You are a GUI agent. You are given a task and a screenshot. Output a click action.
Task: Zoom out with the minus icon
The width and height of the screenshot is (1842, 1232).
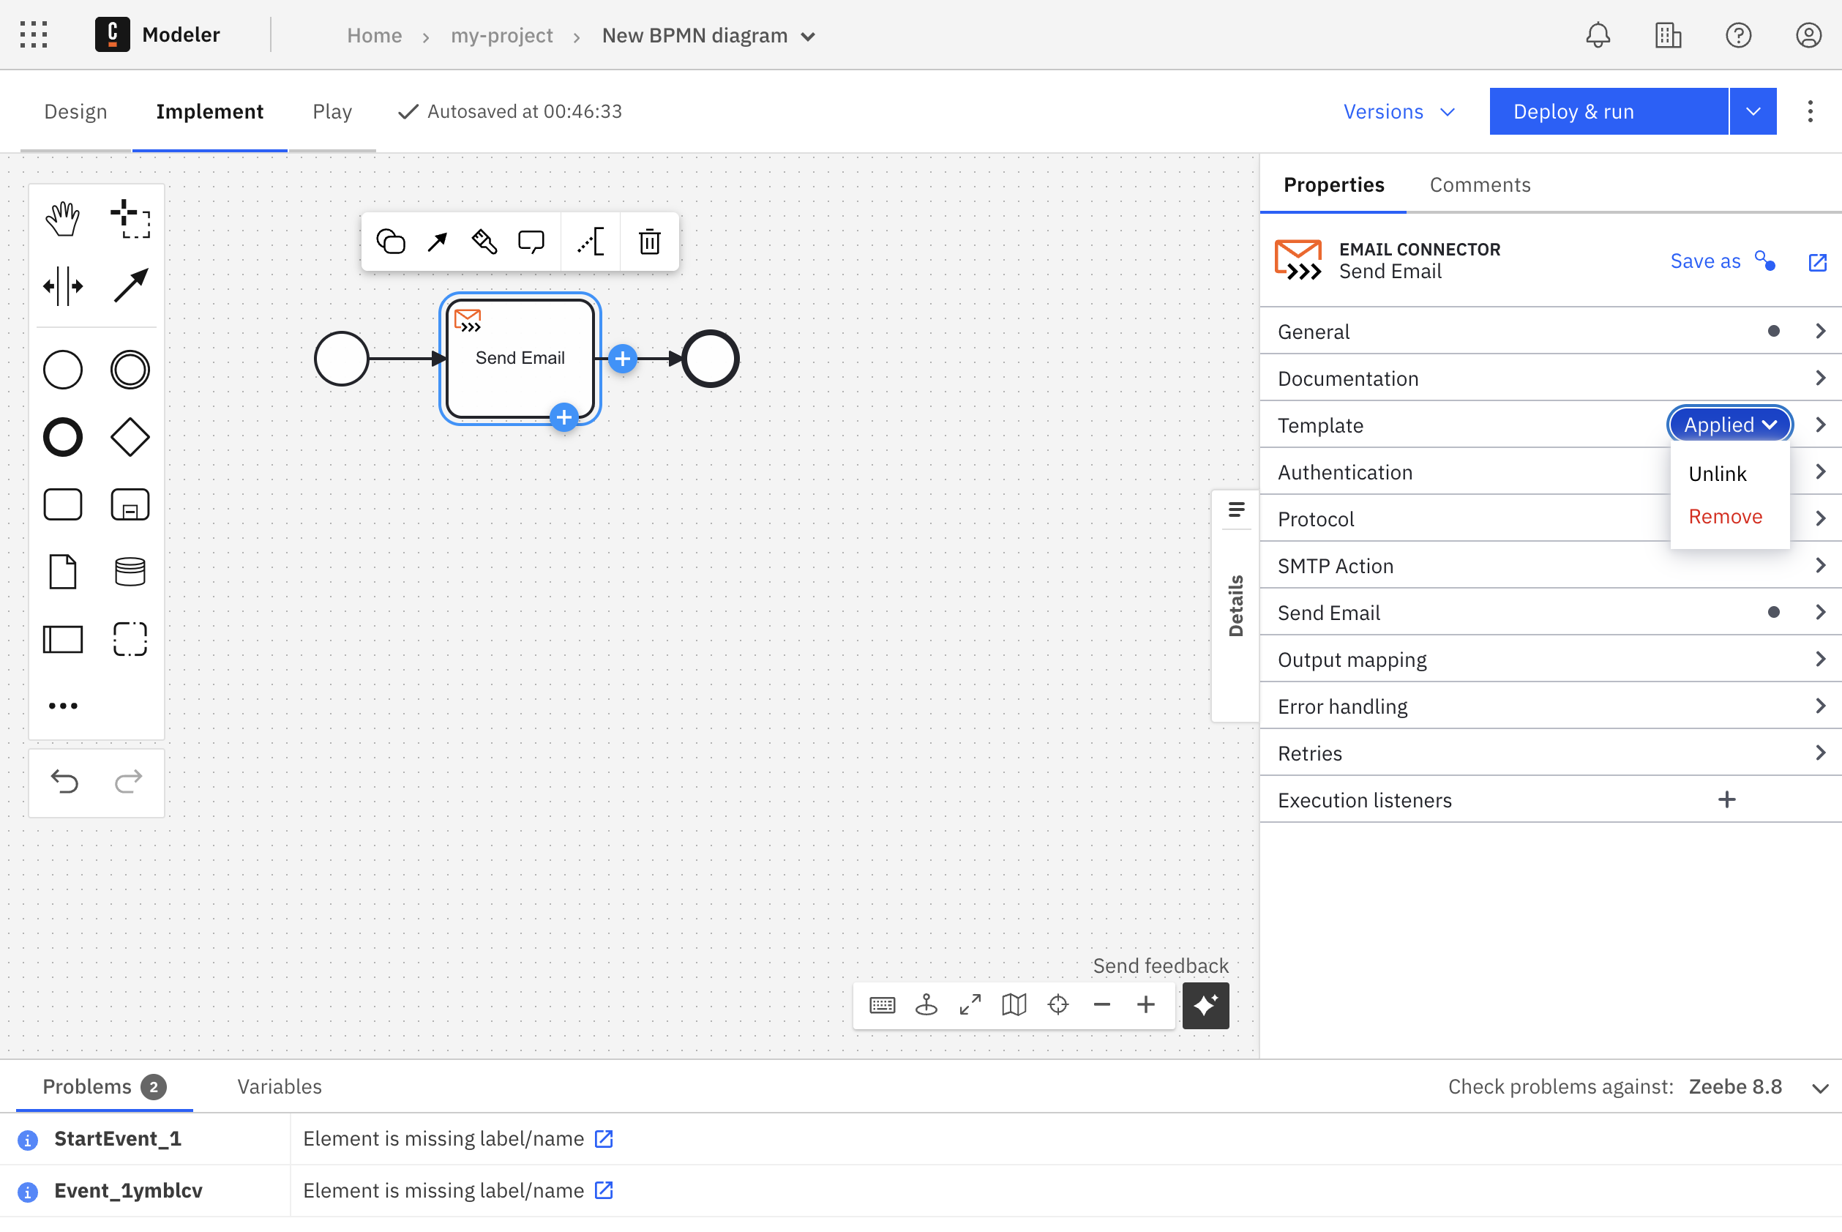1102,1005
